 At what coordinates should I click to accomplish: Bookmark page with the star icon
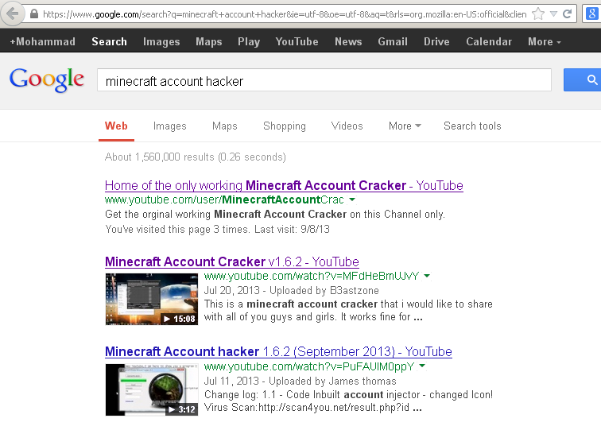coord(538,14)
